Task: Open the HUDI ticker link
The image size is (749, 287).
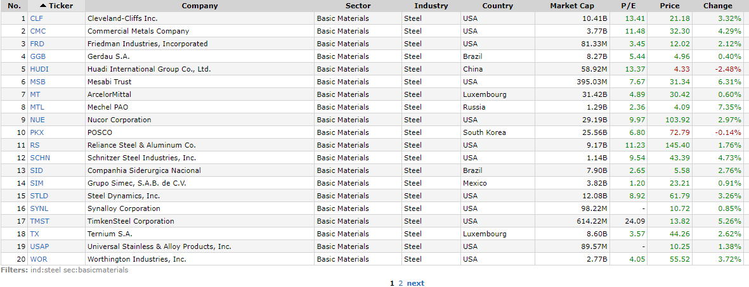Action: [39, 69]
